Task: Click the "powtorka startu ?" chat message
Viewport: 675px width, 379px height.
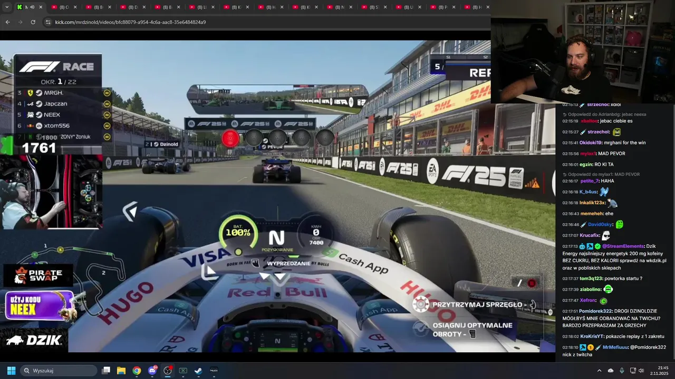Action: click(624, 278)
